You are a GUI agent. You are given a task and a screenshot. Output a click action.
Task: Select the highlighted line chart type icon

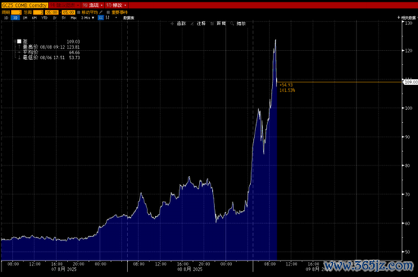[x=101, y=17]
